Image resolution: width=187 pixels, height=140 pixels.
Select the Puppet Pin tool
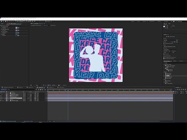pyautogui.click(x=35, y=21)
